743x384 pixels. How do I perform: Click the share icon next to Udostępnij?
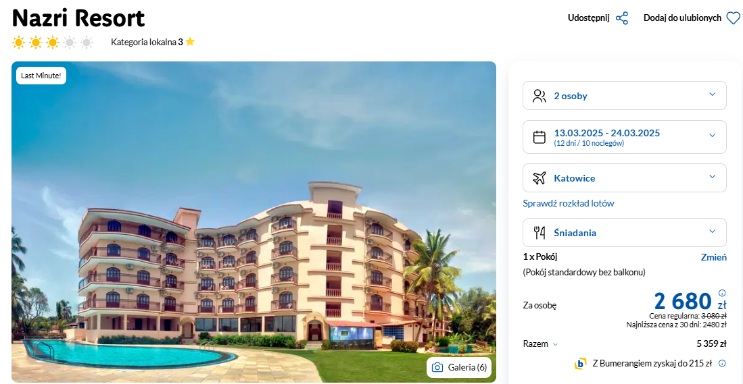point(622,18)
